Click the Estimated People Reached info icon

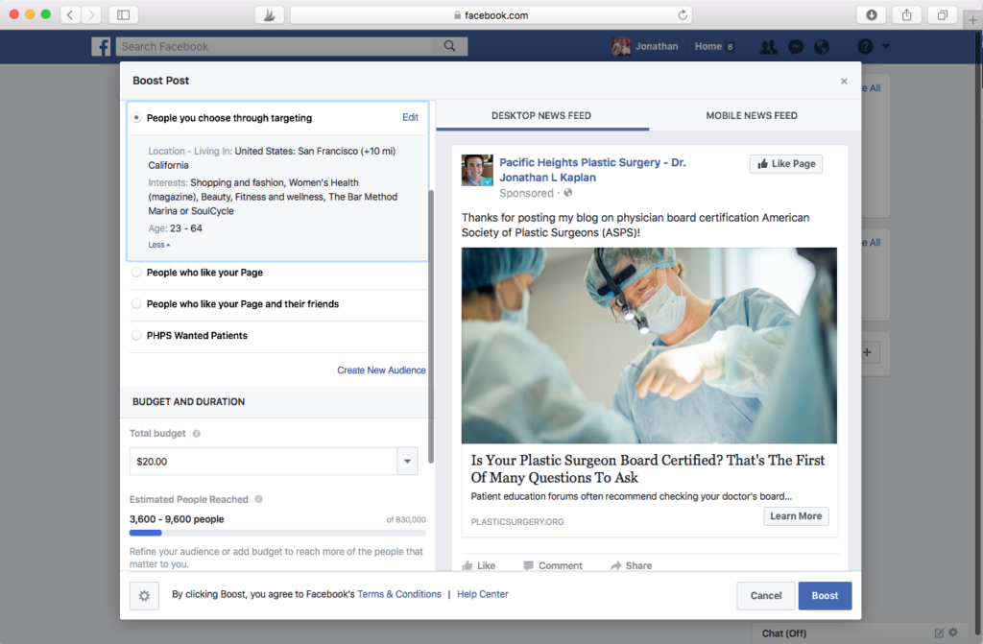click(x=259, y=499)
